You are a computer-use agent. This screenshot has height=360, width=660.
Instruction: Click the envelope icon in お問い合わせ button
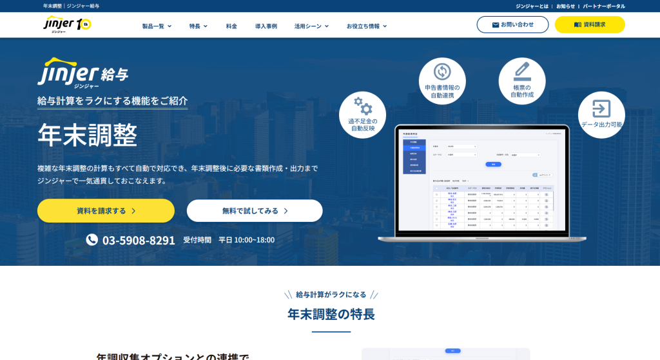(x=496, y=25)
